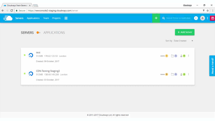Screen dimensions: 215x121
Task: Click the saved password key icon
Action: [x=204, y=10]
